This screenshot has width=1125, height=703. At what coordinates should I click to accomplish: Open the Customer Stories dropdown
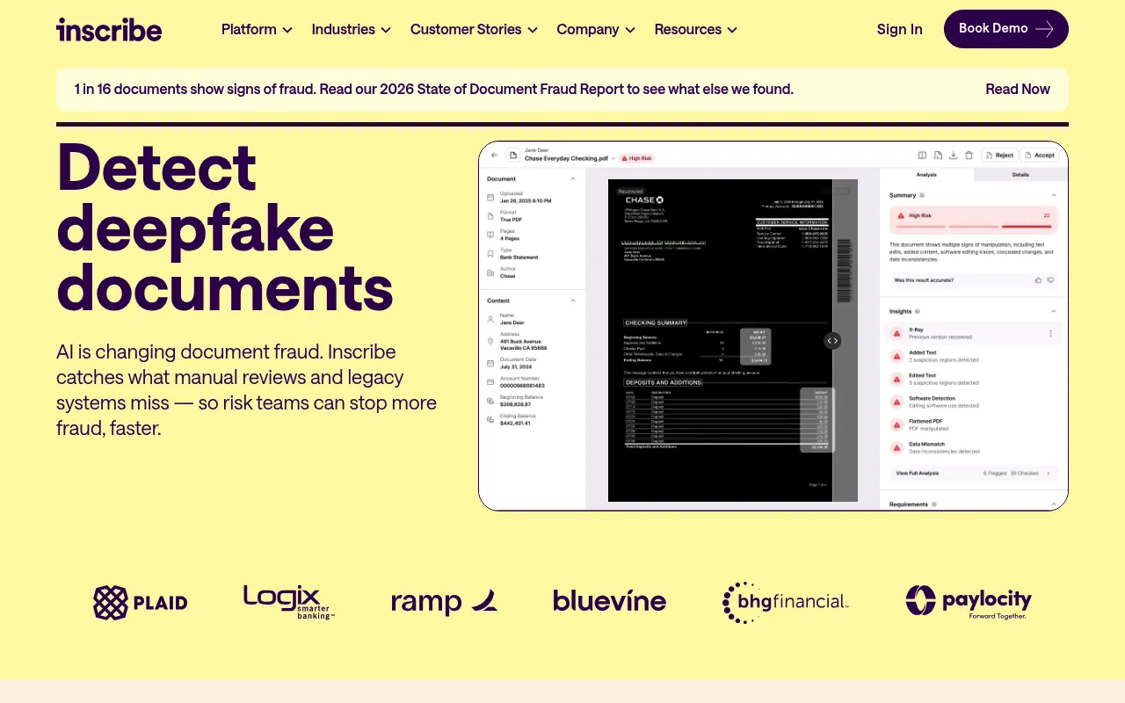[x=474, y=29]
